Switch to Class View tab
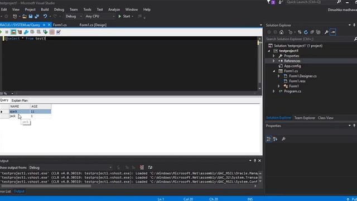Viewport: 357px width, 201px height. [x=326, y=118]
